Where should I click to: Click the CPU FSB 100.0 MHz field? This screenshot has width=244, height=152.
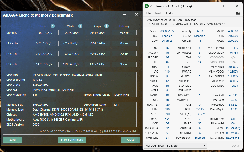click(x=84, y=90)
